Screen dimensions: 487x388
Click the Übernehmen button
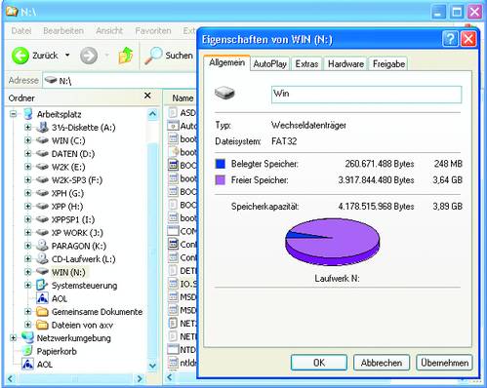coord(444,363)
